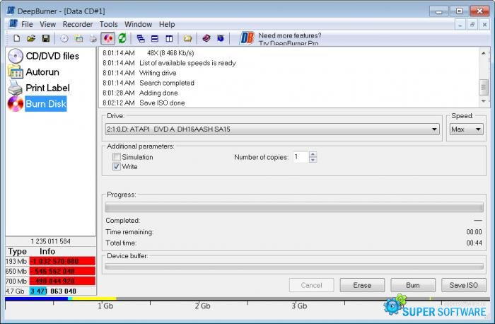495x324 pixels.
Task: Click the red help book icon
Action: coord(206,38)
